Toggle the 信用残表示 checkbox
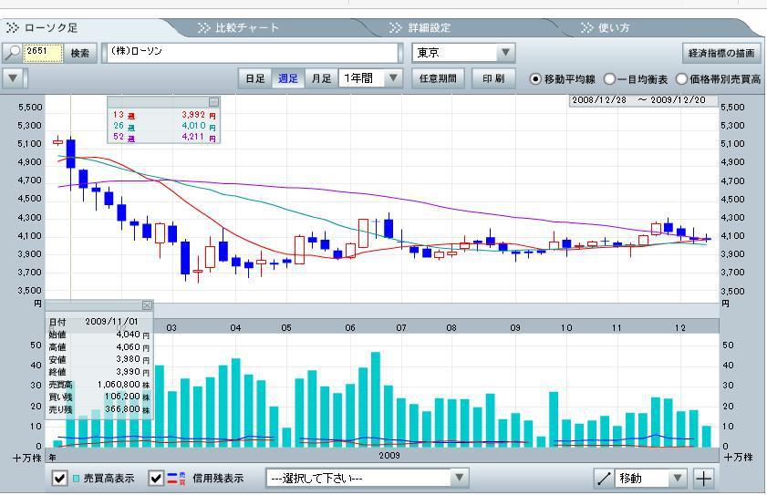Screen dimensions: 767x495 tap(156, 479)
